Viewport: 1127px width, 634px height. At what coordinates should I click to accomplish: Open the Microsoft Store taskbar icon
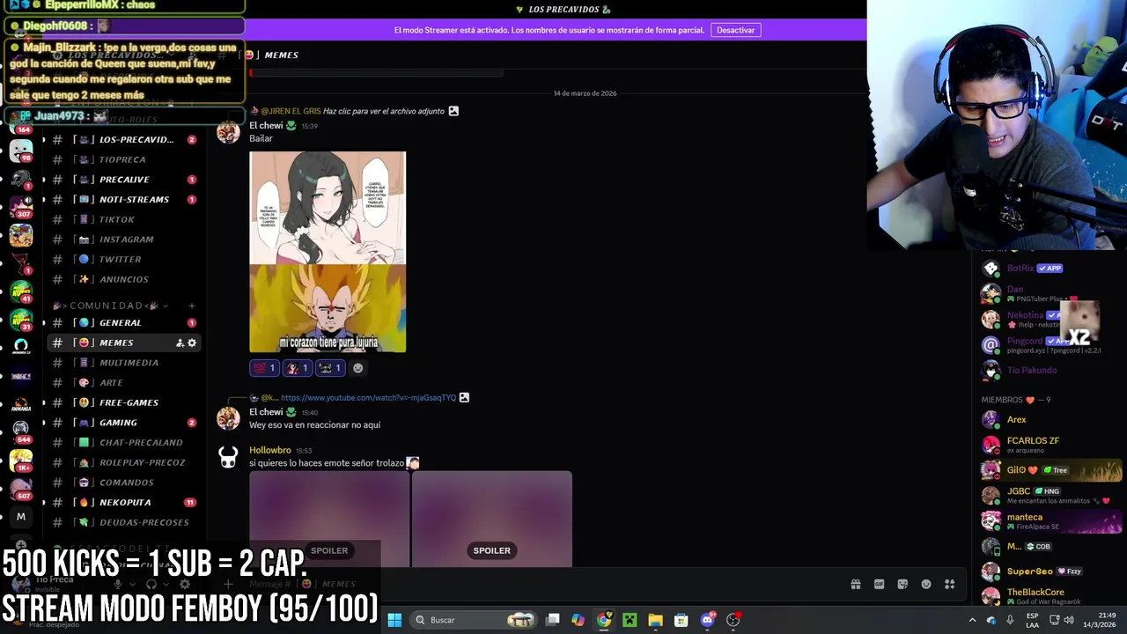[x=681, y=620]
